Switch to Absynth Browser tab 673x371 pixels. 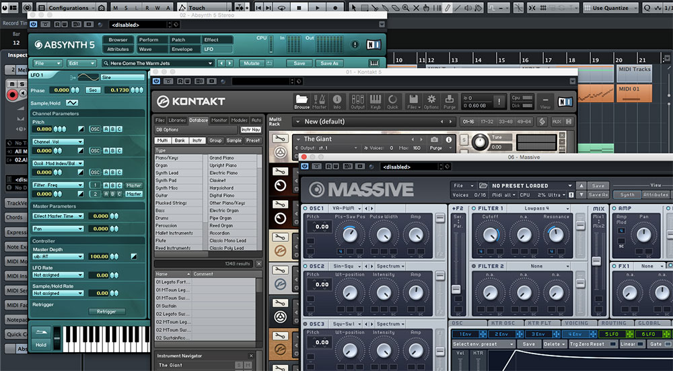(118, 40)
